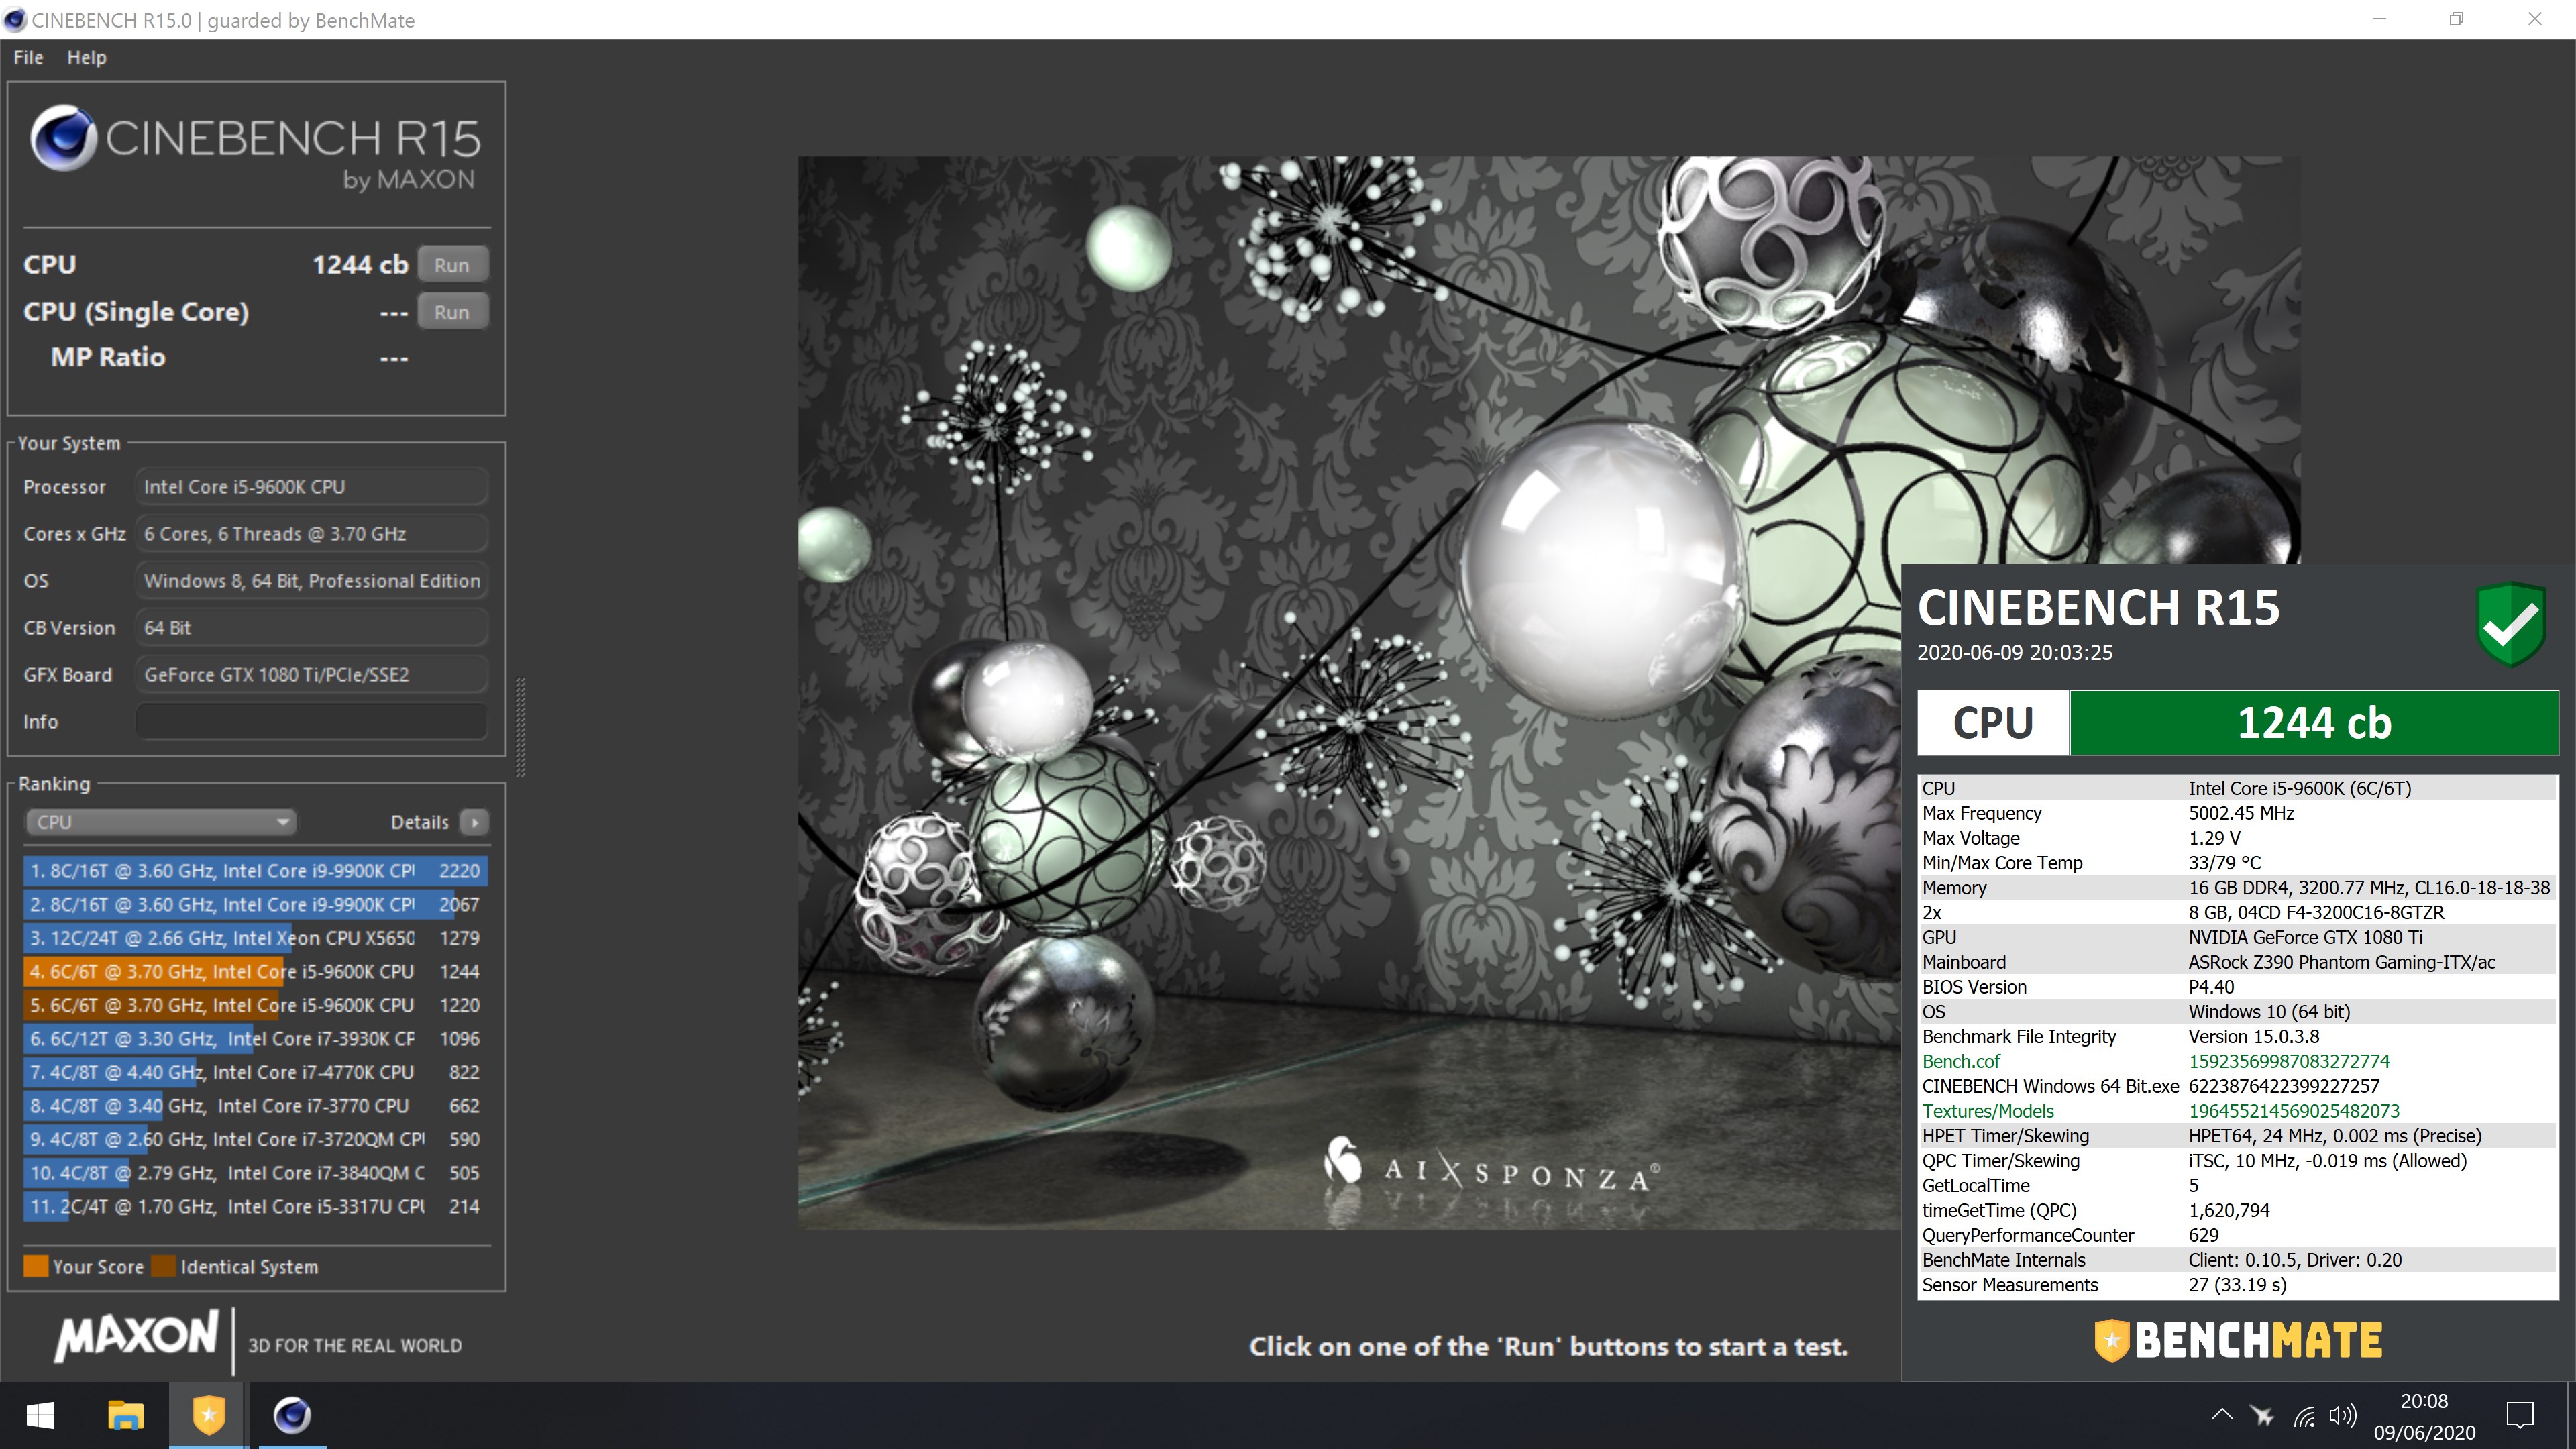The width and height of the screenshot is (2576, 1449).
Task: Click the Mainboard ASRock Z390 Phantom Gaming-ITX/ac value
Action: tap(2341, 962)
